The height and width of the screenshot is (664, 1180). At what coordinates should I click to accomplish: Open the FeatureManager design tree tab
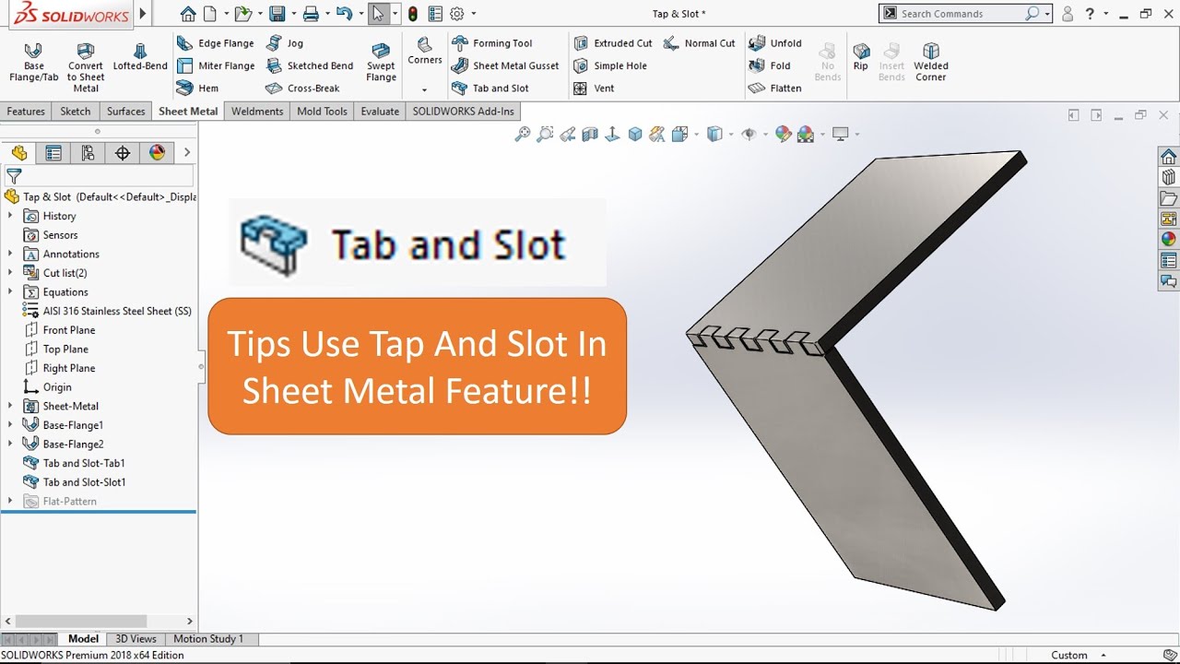pos(19,153)
